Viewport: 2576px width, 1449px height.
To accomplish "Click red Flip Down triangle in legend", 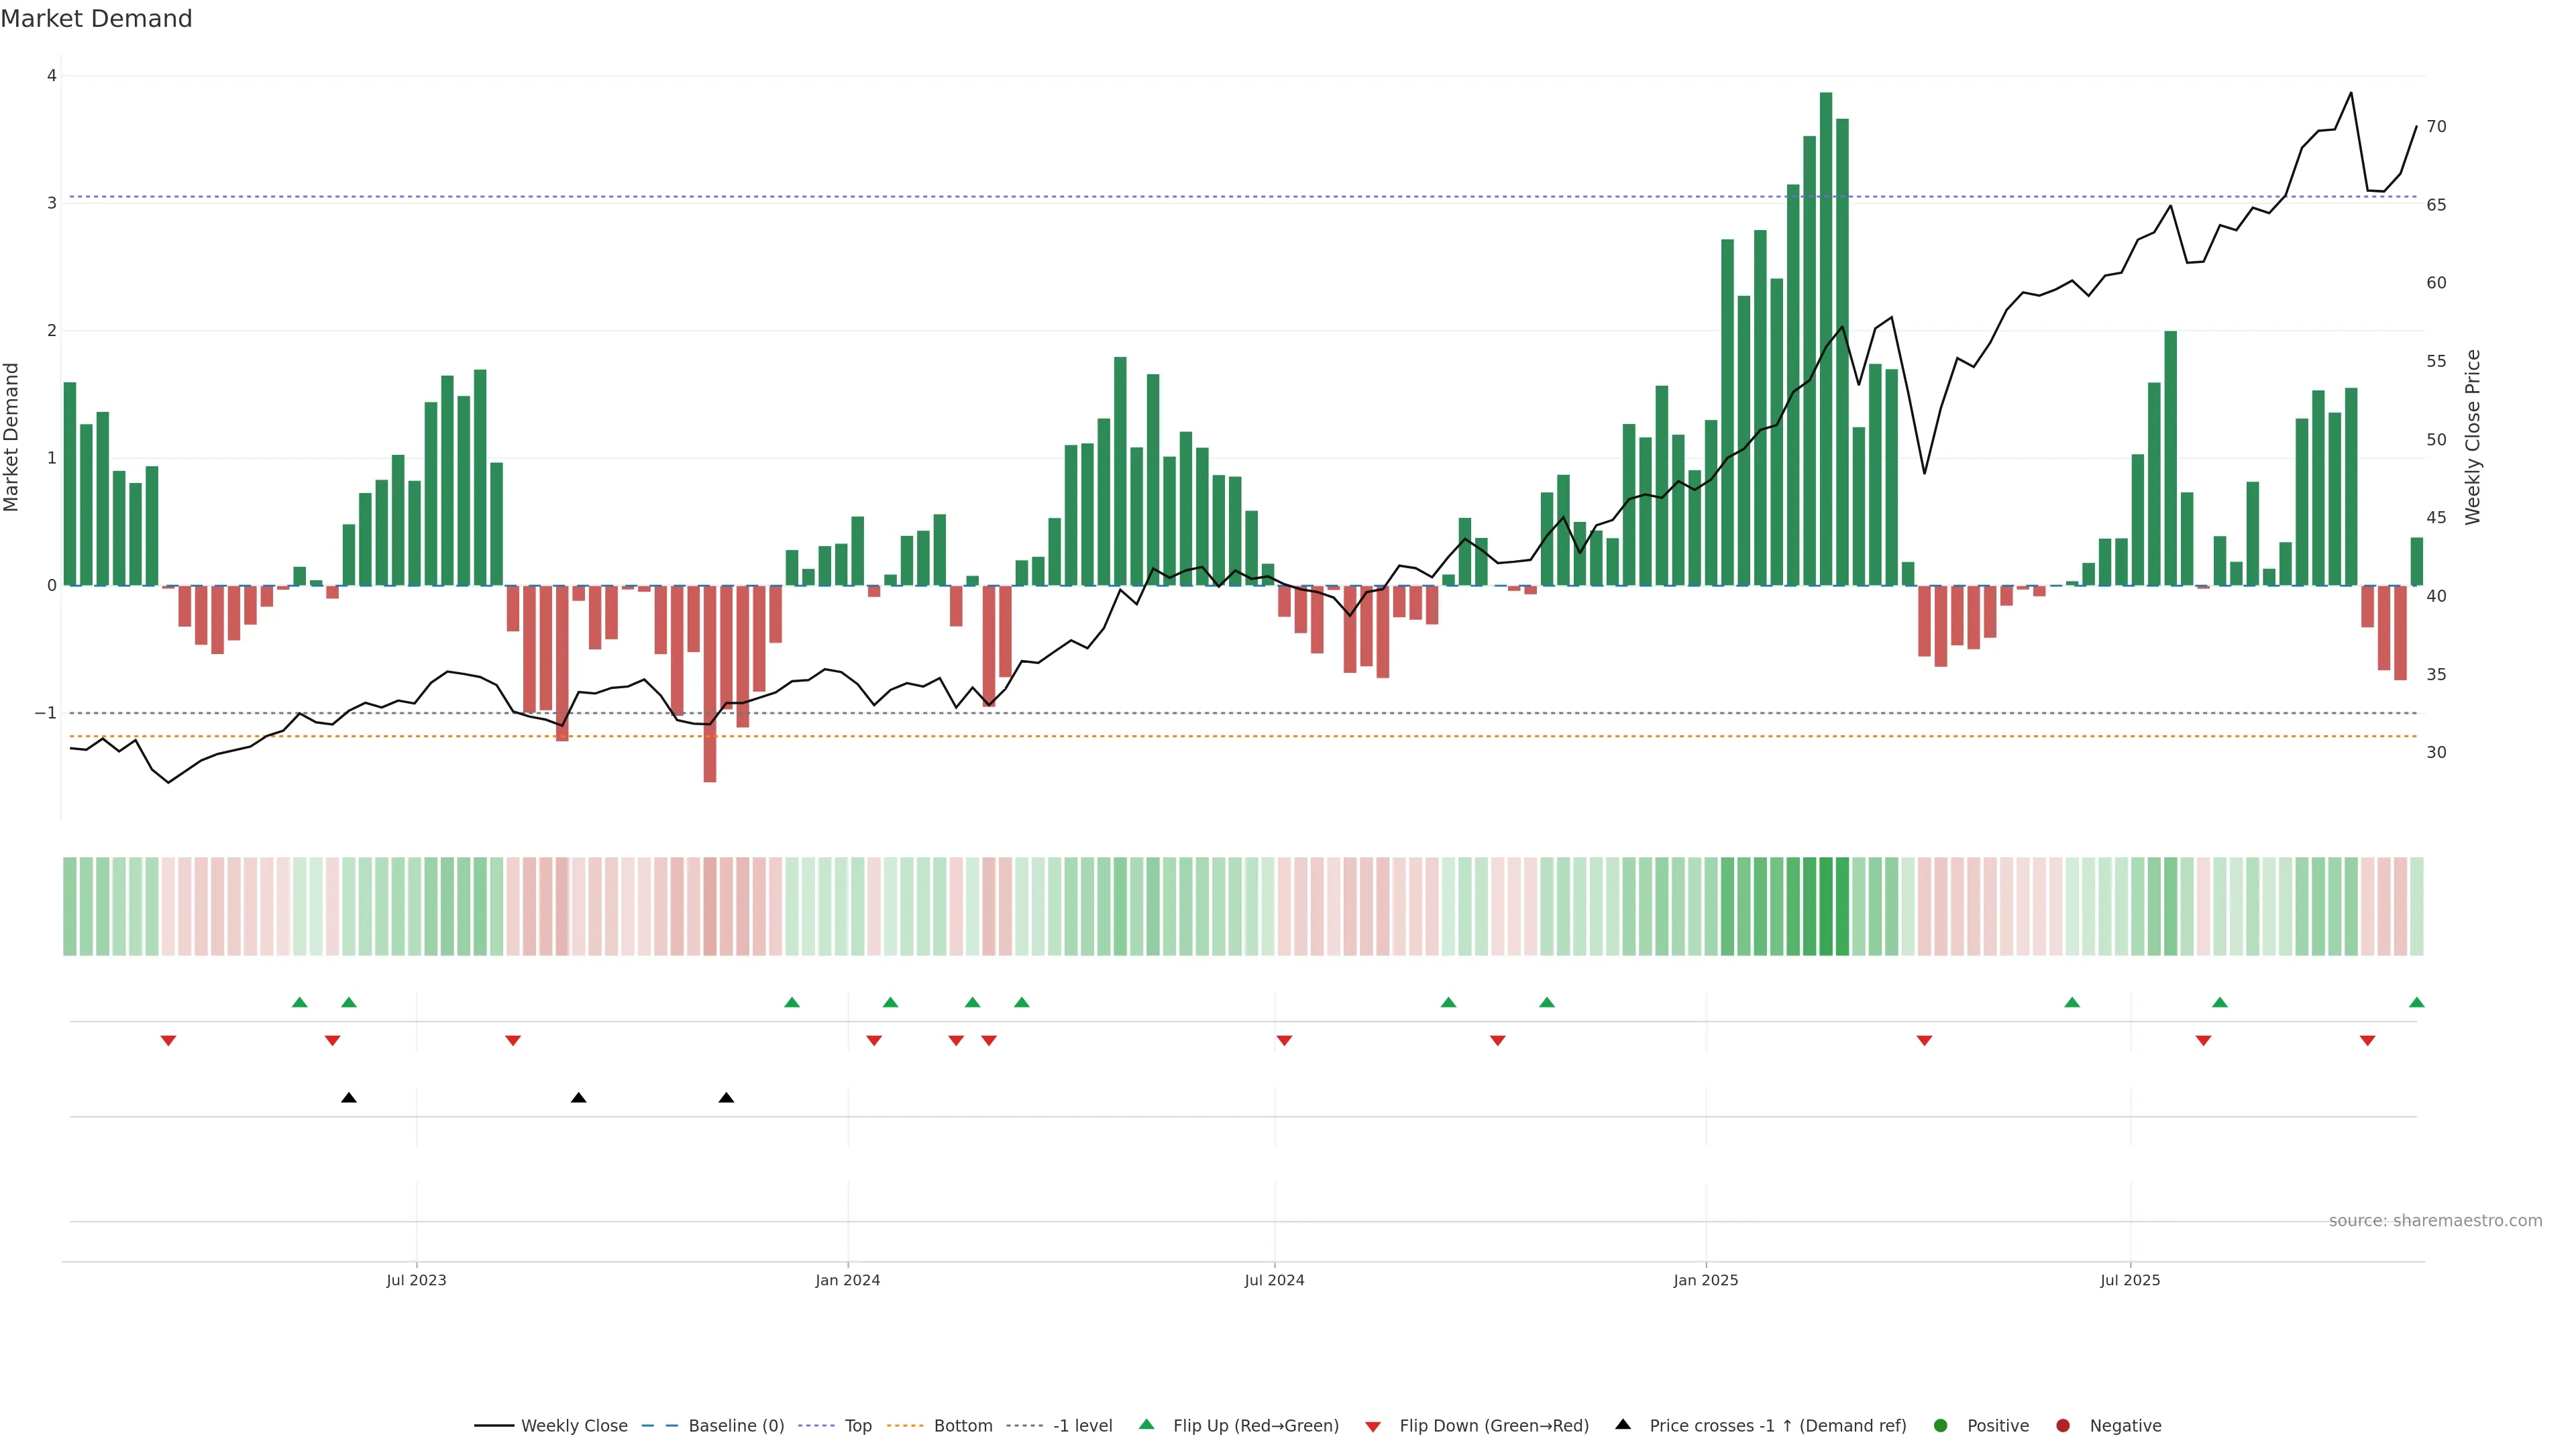I will (x=1373, y=1426).
